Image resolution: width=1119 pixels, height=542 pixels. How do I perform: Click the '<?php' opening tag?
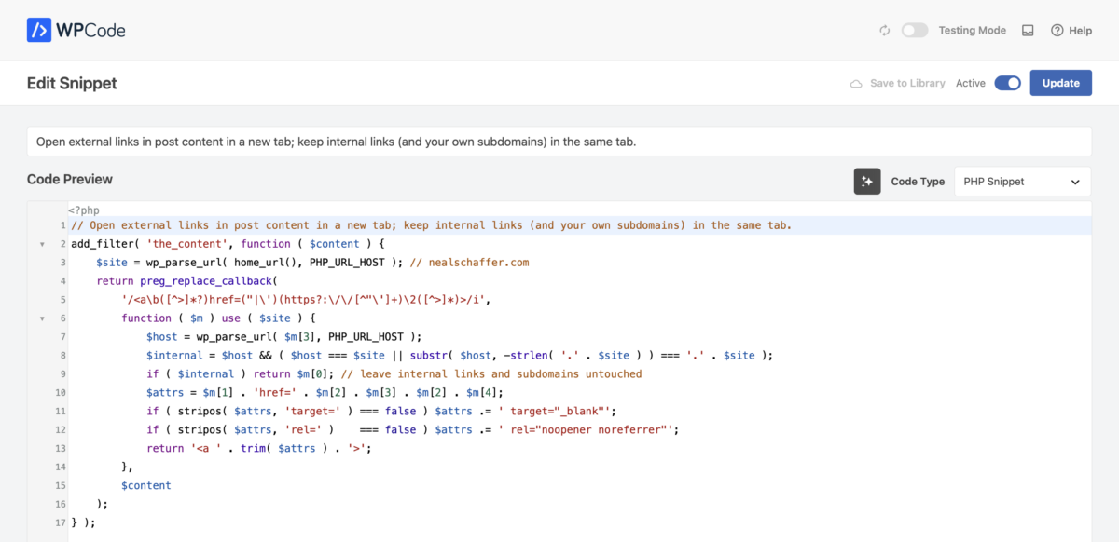pyautogui.click(x=84, y=210)
